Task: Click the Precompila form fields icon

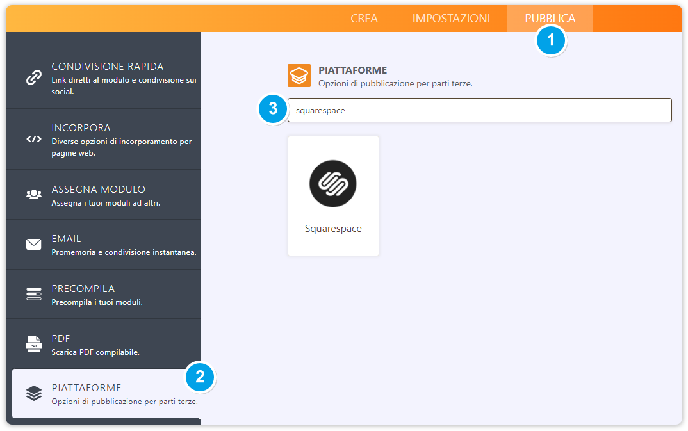Action: coord(34,294)
